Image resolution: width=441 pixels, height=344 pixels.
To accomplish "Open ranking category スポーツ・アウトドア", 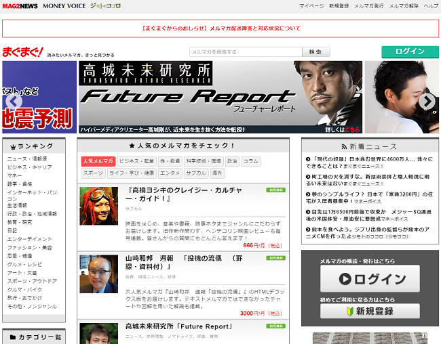I will click(32, 281).
